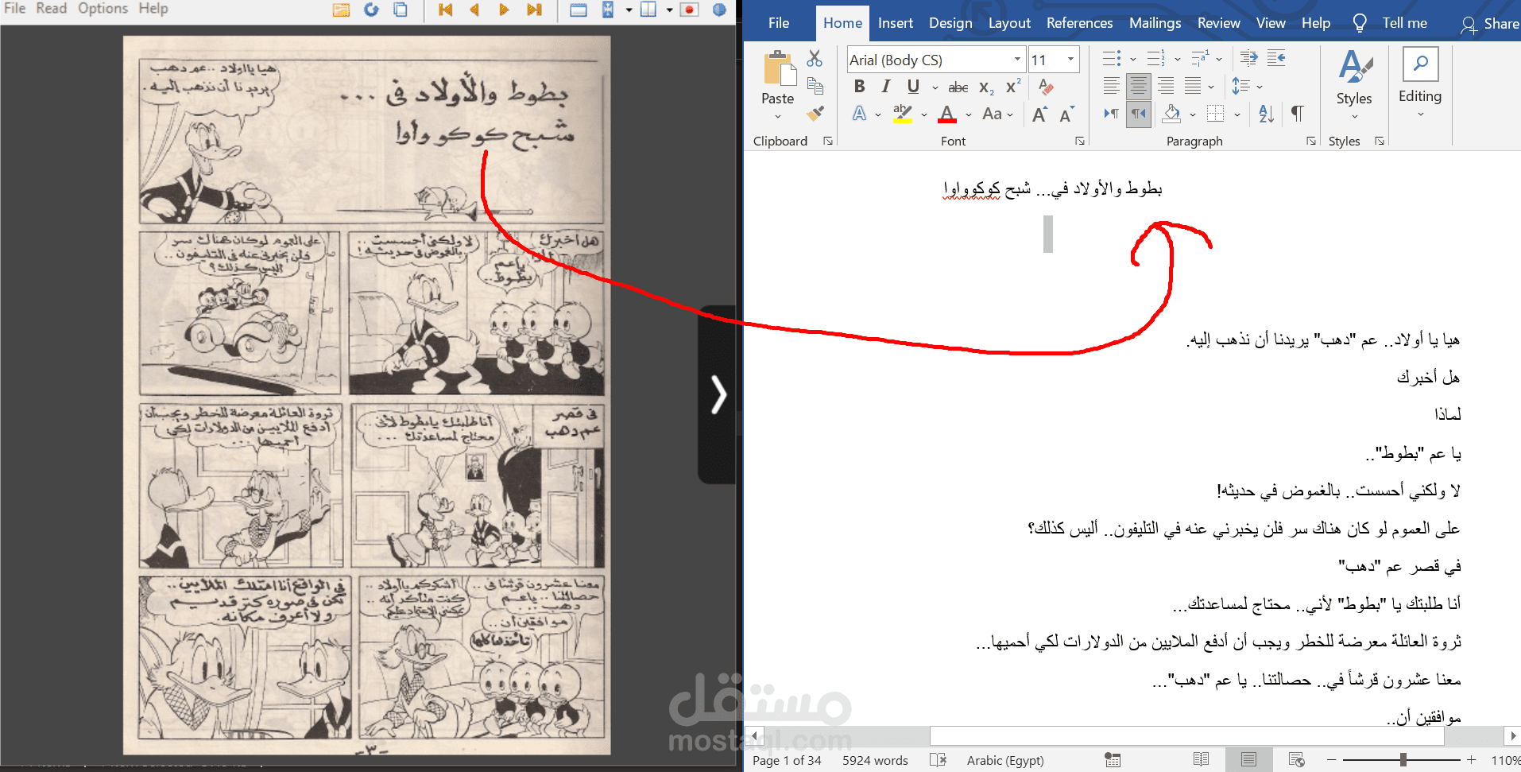The height and width of the screenshot is (772, 1521).
Task: Switch to the Design ribbon tab
Action: 950,23
